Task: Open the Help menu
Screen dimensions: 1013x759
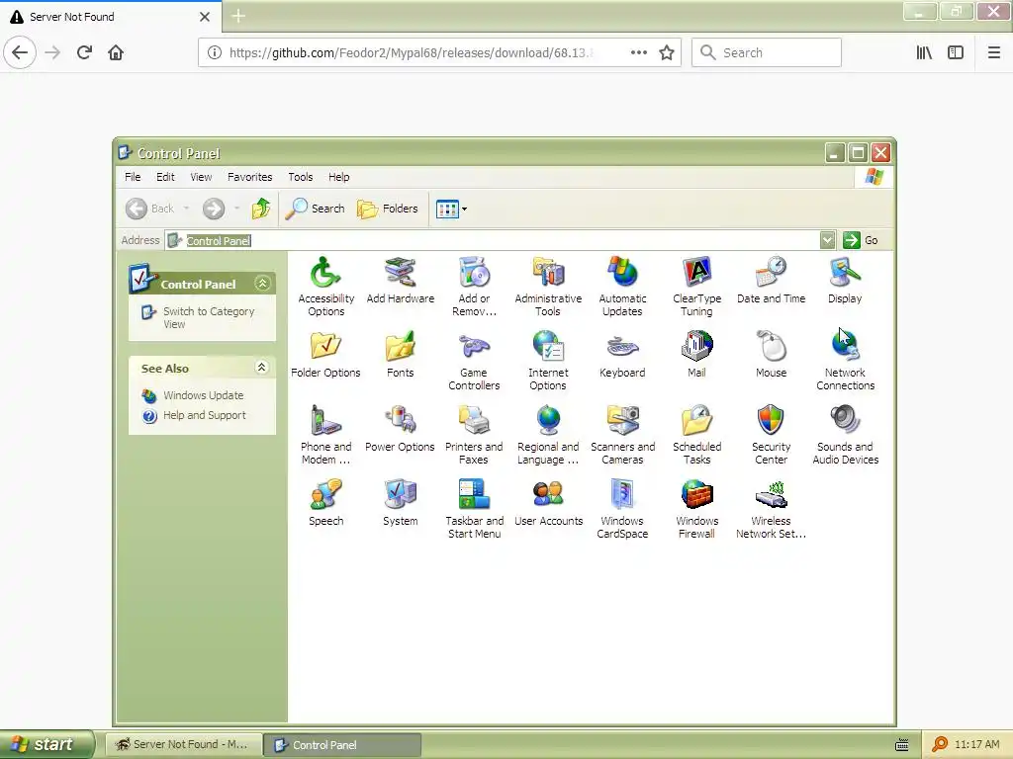Action: tap(338, 177)
